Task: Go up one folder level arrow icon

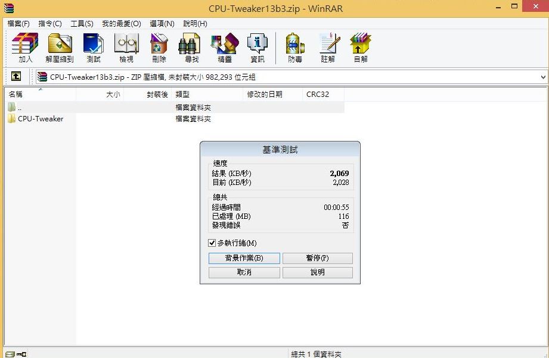Action: click(16, 76)
